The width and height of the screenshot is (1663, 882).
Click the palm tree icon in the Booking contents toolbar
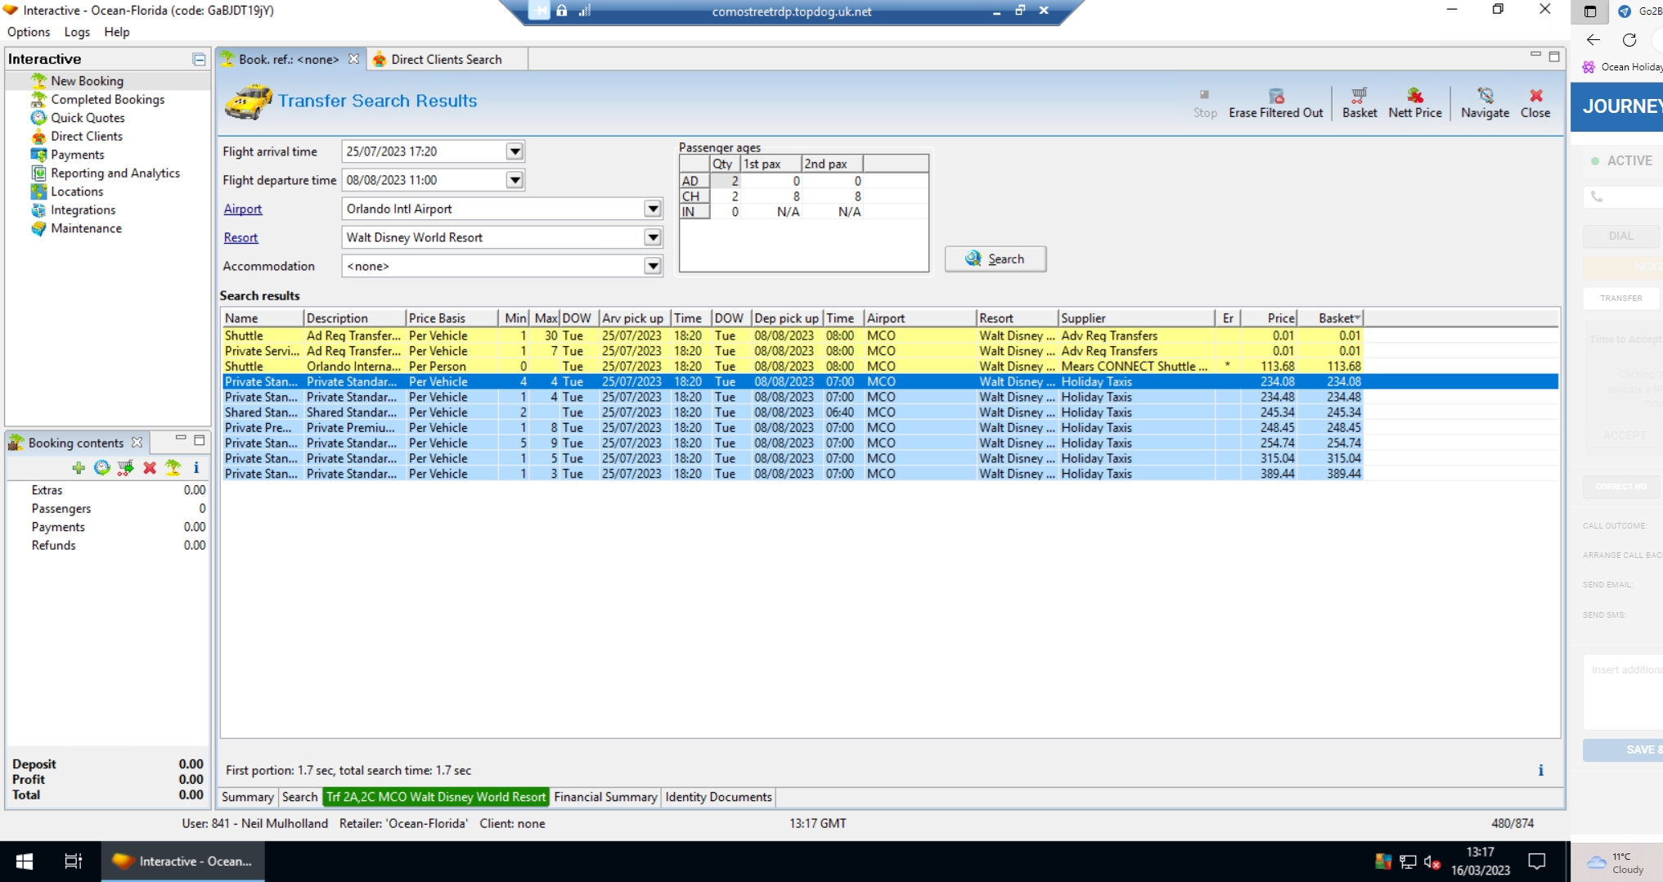(x=173, y=467)
